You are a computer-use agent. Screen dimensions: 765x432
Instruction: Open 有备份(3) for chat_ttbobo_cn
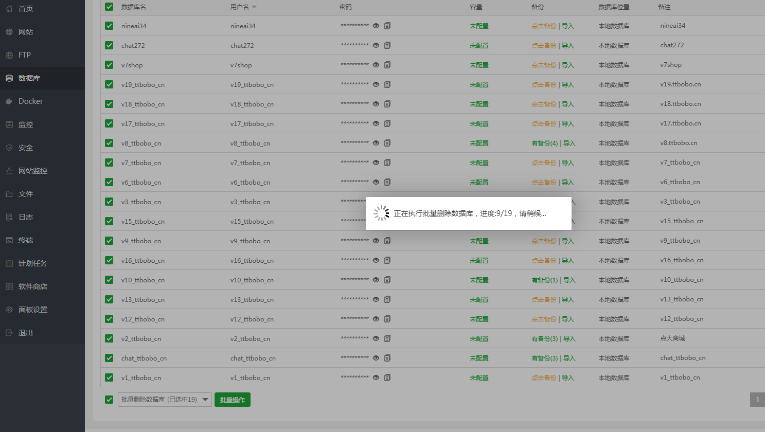tap(545, 358)
